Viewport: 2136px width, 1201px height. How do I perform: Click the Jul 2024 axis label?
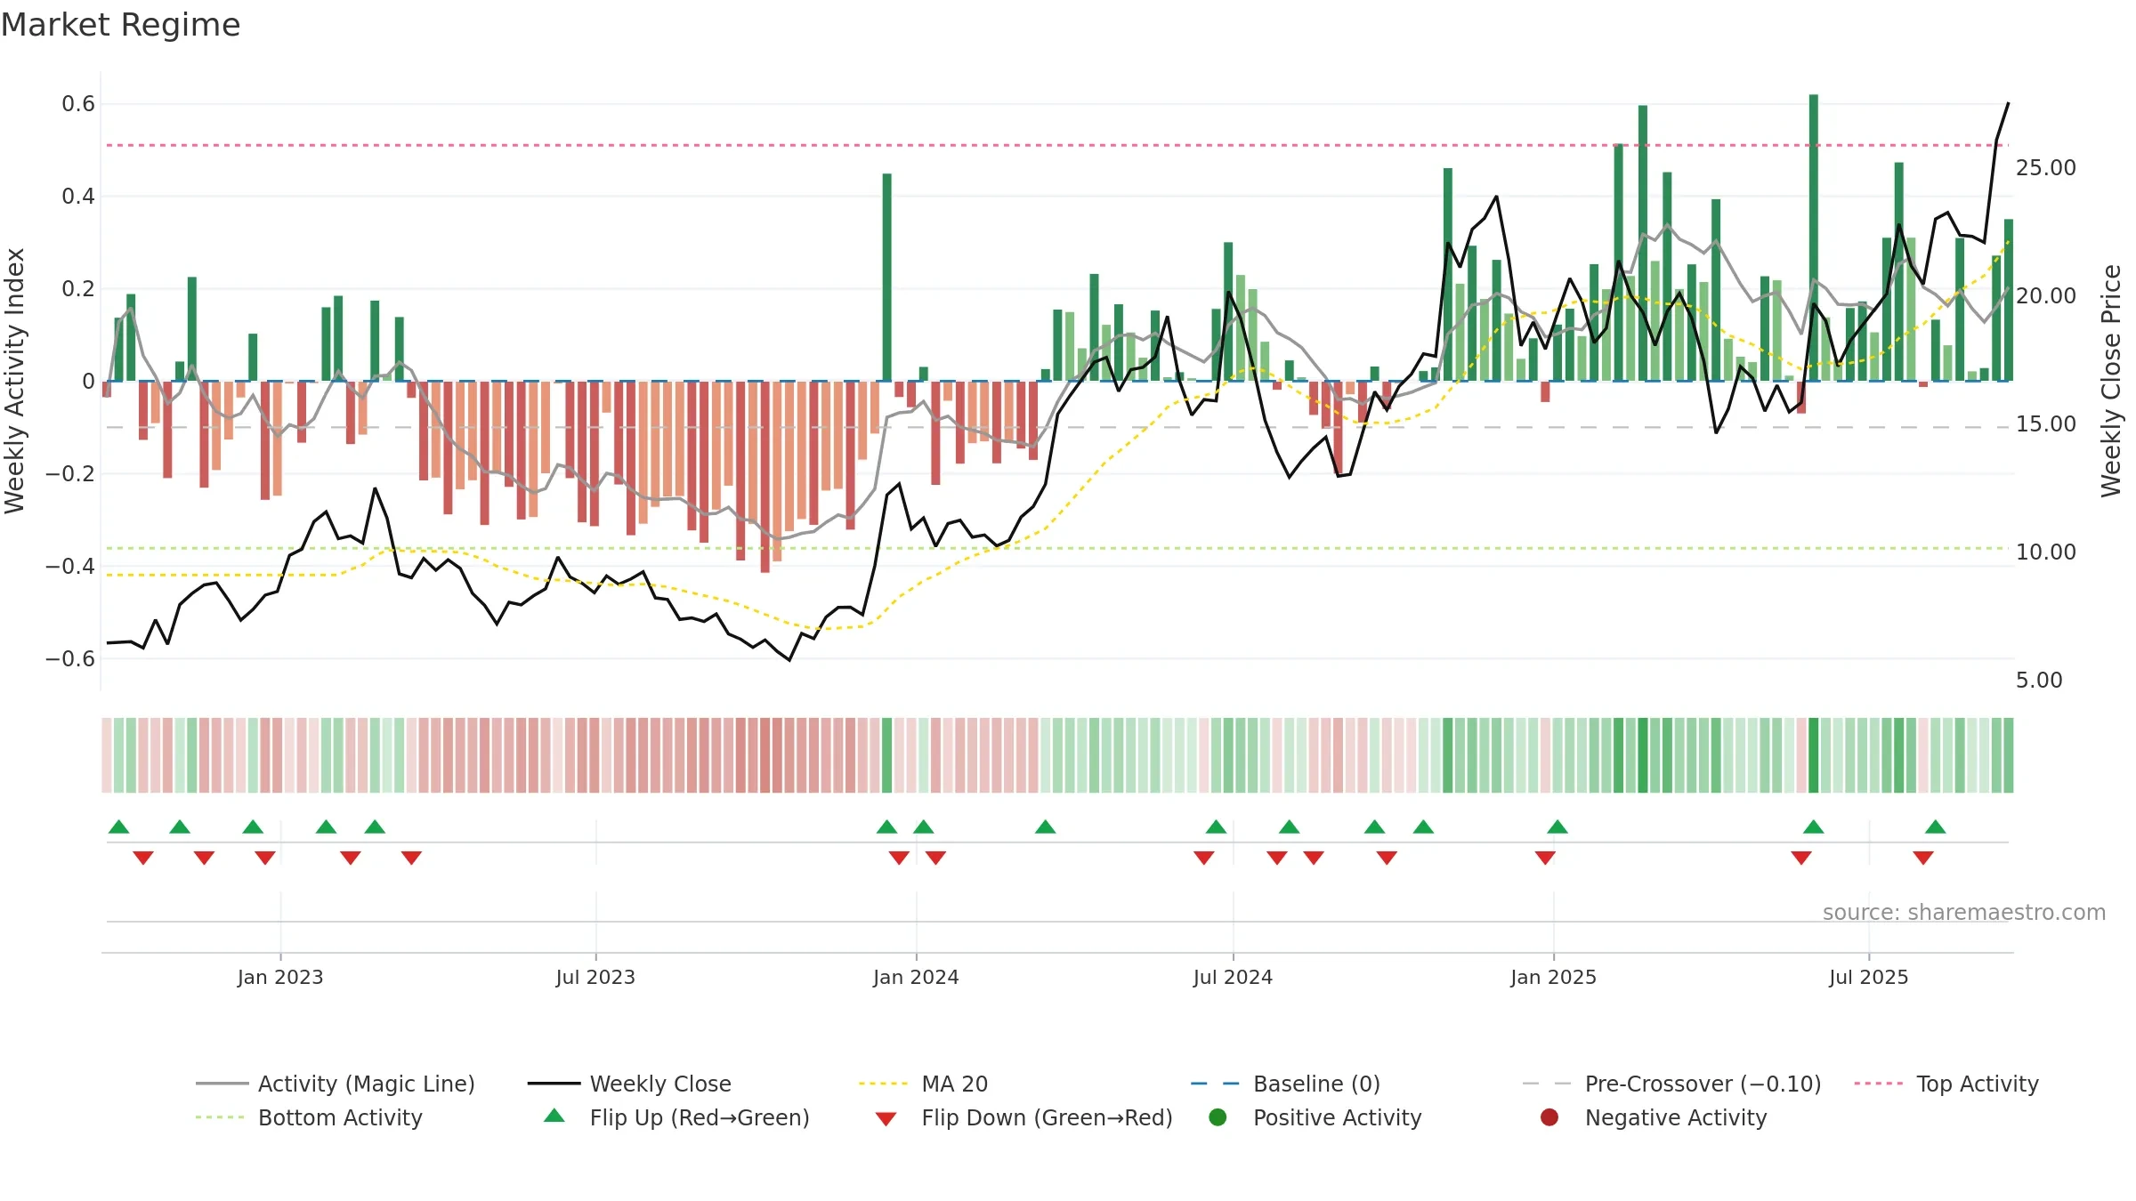tap(1233, 977)
